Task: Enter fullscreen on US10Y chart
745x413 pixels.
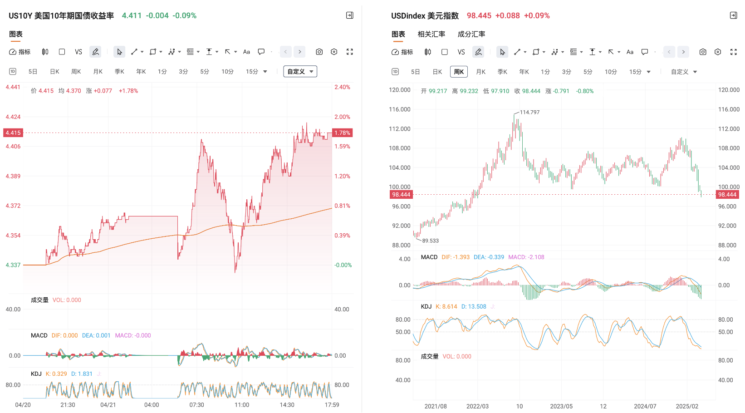Action: (350, 52)
